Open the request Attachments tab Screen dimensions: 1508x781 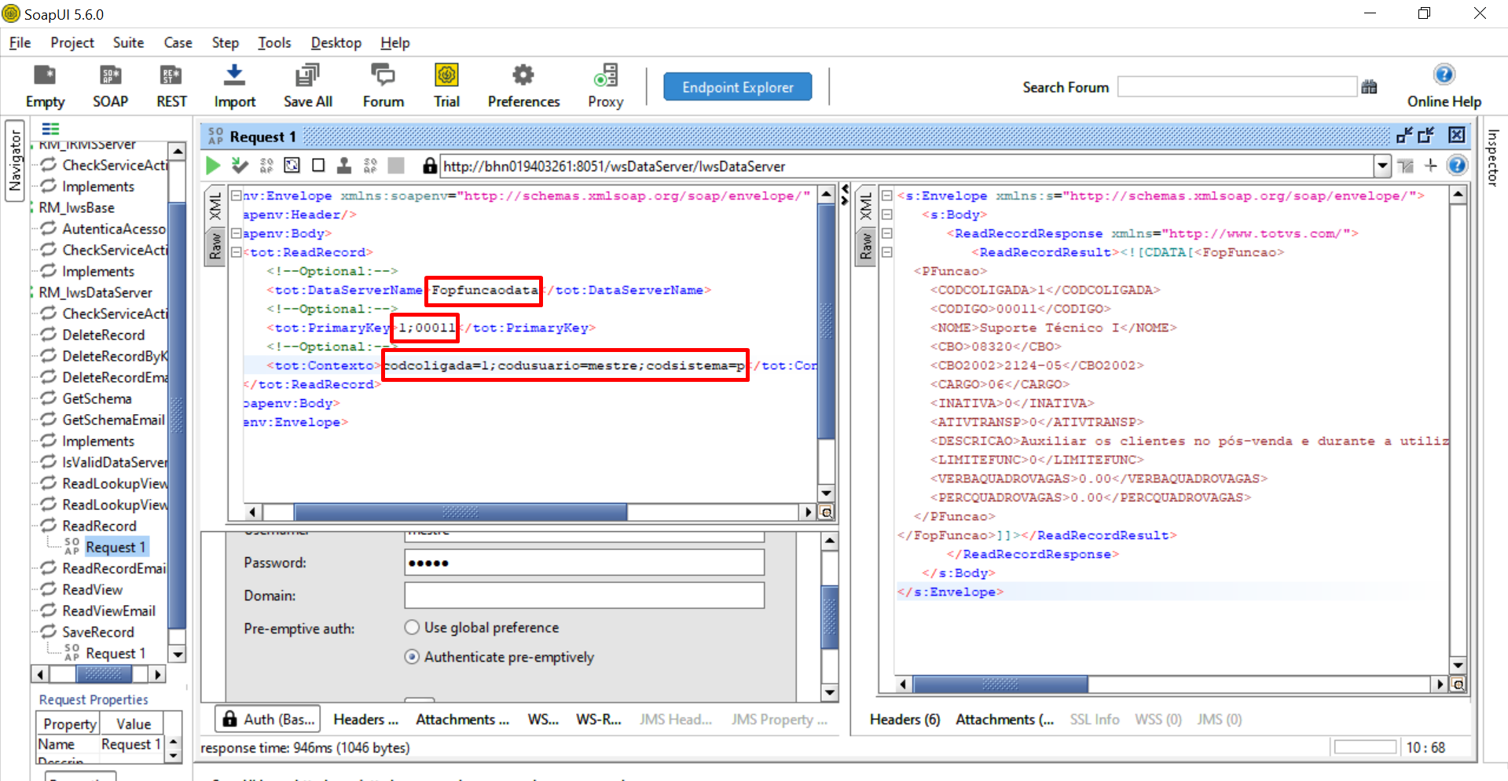pyautogui.click(x=462, y=720)
